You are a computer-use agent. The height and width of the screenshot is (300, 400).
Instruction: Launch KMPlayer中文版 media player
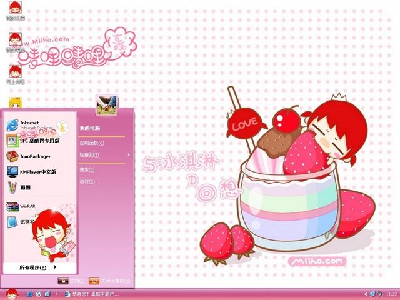pyautogui.click(x=31, y=172)
